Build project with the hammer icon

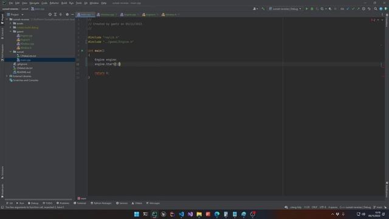263,9
